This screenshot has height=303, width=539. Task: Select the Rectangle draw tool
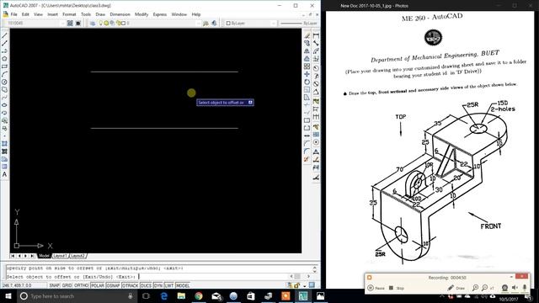(4, 66)
